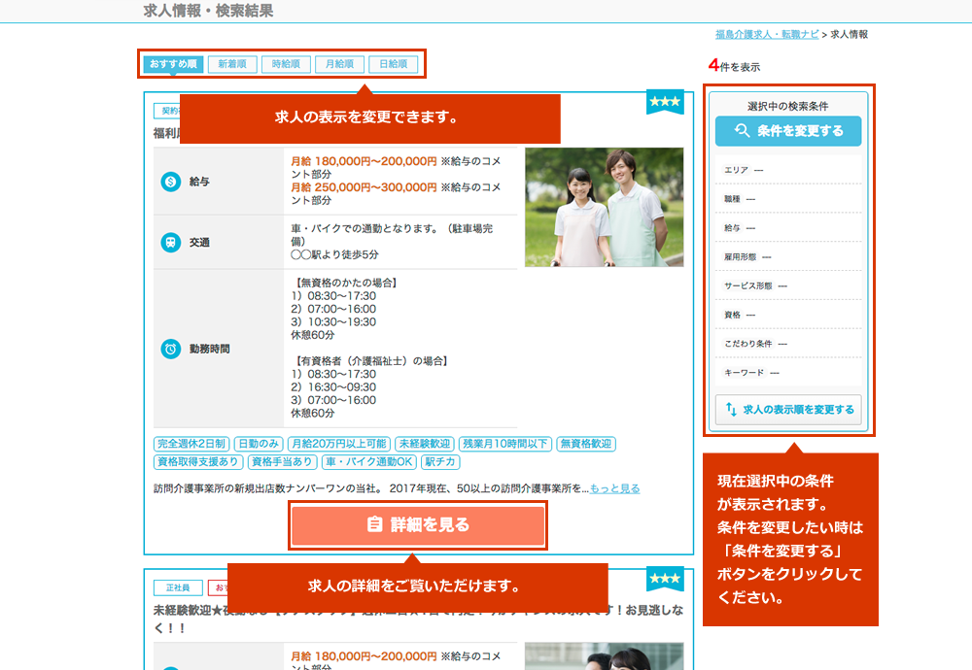Sort listings by 月給順
Viewport: 972px width, 670px height.
coord(339,65)
